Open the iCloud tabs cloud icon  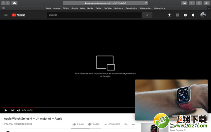14,3
